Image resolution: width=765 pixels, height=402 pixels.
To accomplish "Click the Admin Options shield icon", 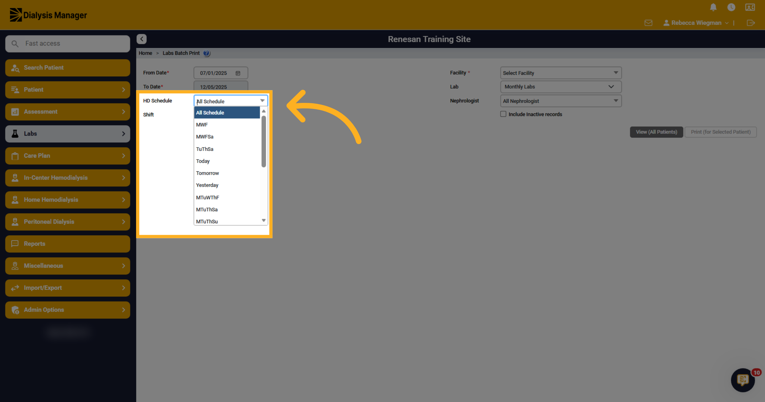I will coord(15,310).
